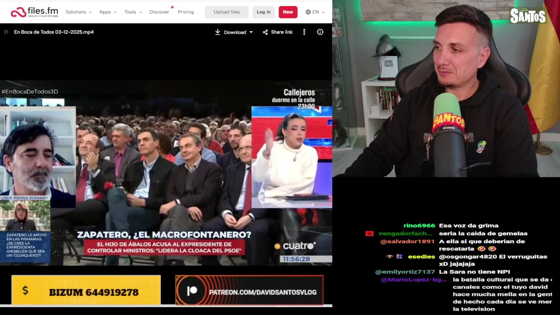Image resolution: width=560 pixels, height=315 pixels.
Task: Open the files.fm logo home link
Action: click(x=35, y=12)
